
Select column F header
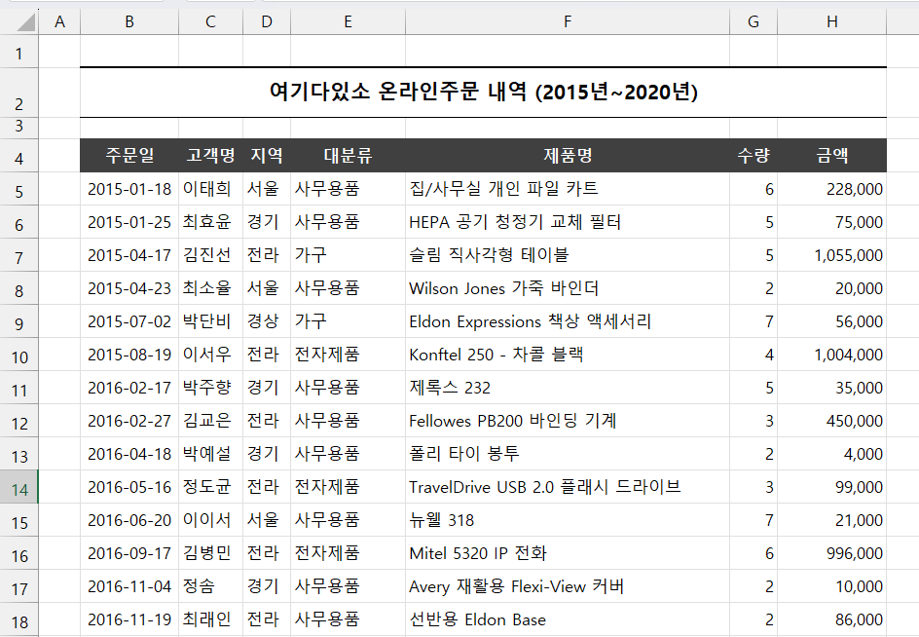[568, 21]
